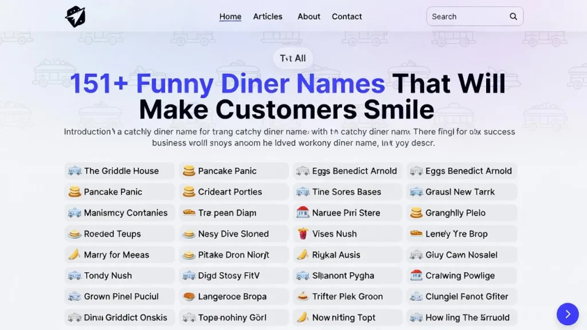Click the hot dog icon beside Leney Yre Brop
587x330 pixels.
click(x=417, y=233)
